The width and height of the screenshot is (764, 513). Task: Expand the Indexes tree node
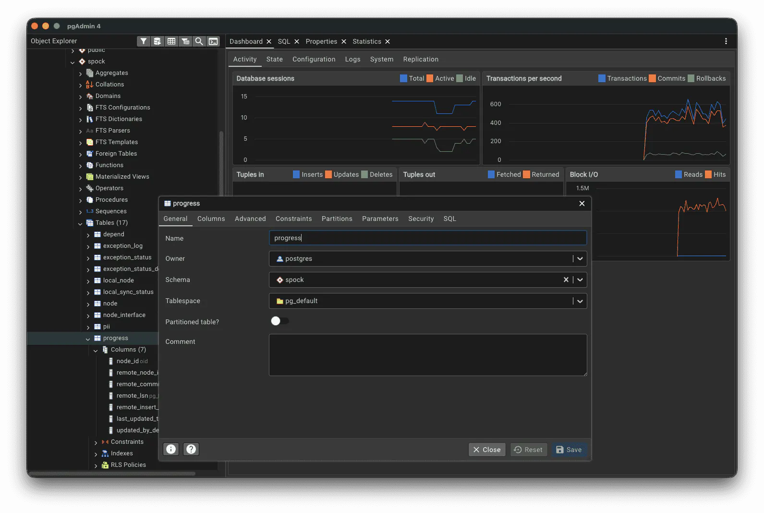point(96,454)
